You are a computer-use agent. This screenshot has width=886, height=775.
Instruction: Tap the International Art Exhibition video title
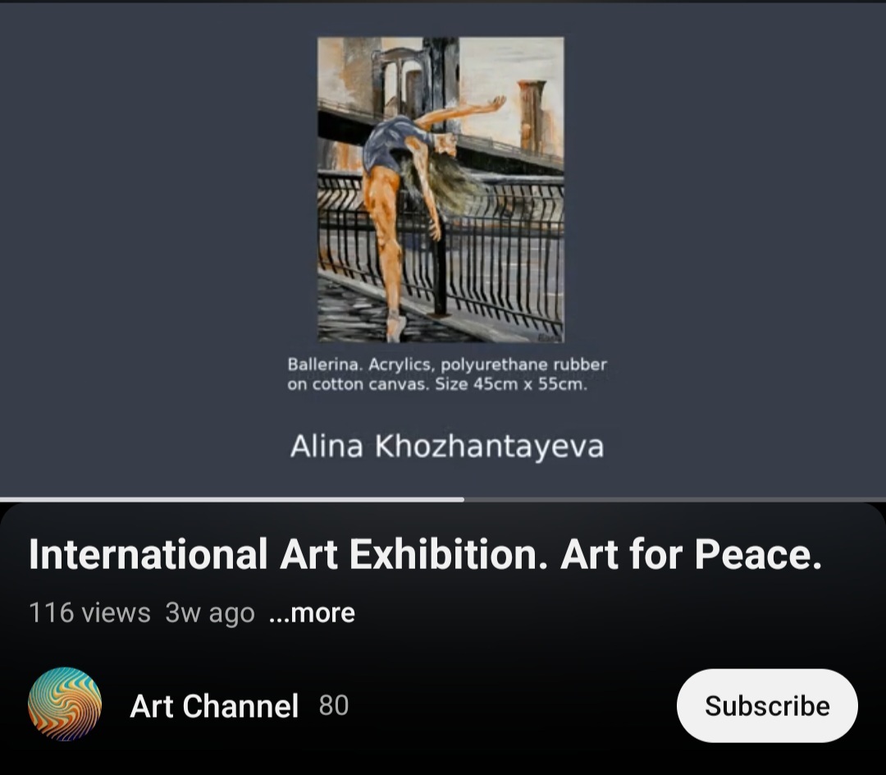[x=425, y=554]
